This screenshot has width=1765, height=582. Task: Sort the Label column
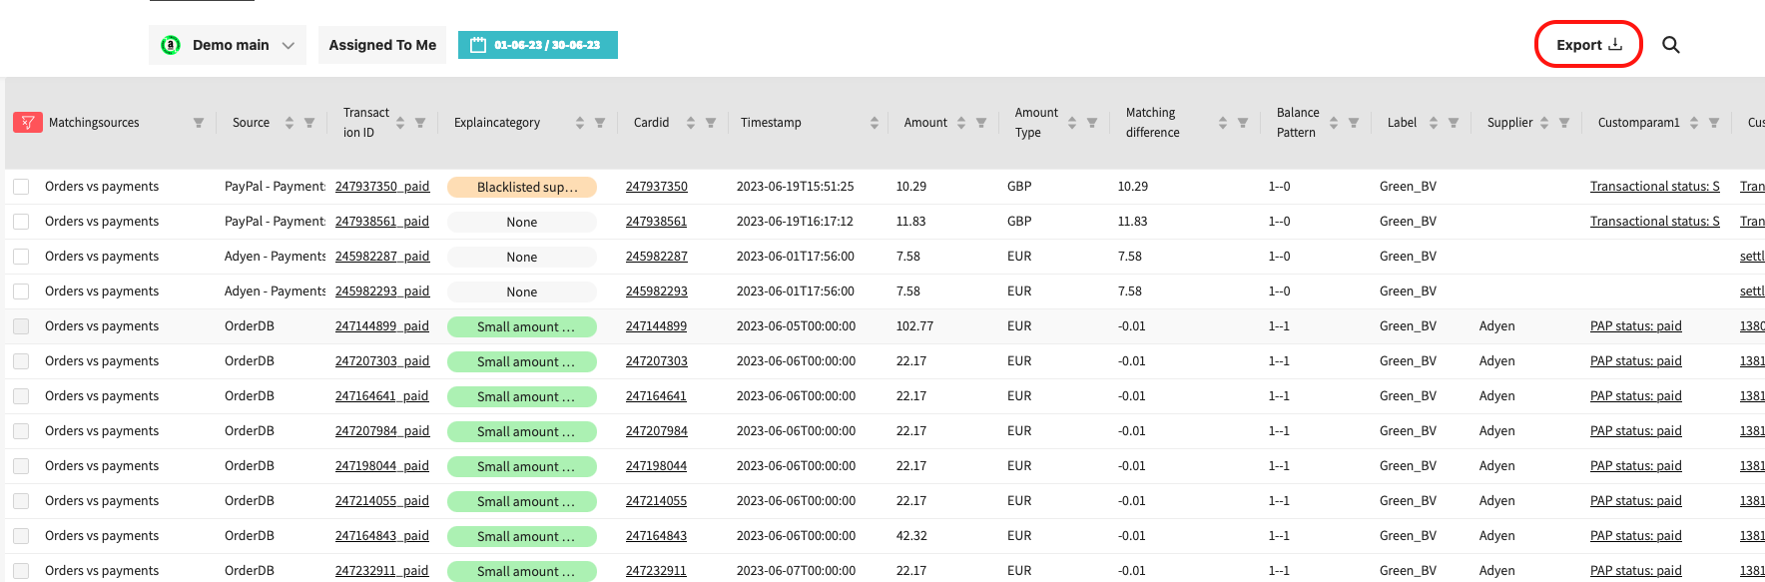pyautogui.click(x=1434, y=123)
